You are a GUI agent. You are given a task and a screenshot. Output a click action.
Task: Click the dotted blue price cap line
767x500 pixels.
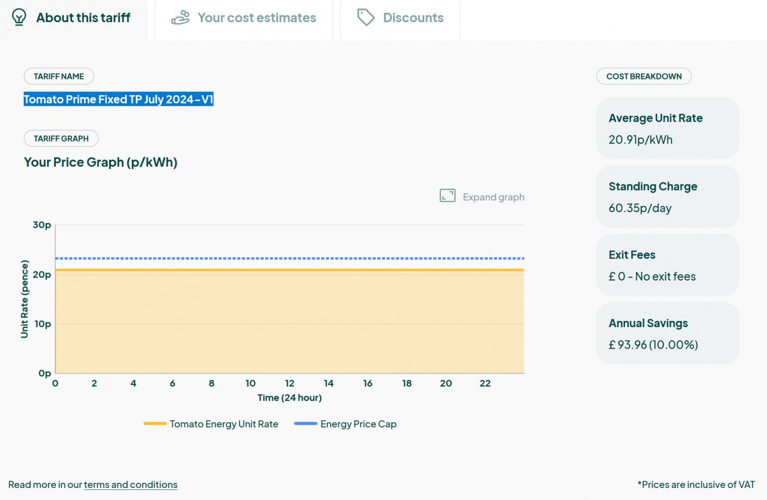[290, 258]
